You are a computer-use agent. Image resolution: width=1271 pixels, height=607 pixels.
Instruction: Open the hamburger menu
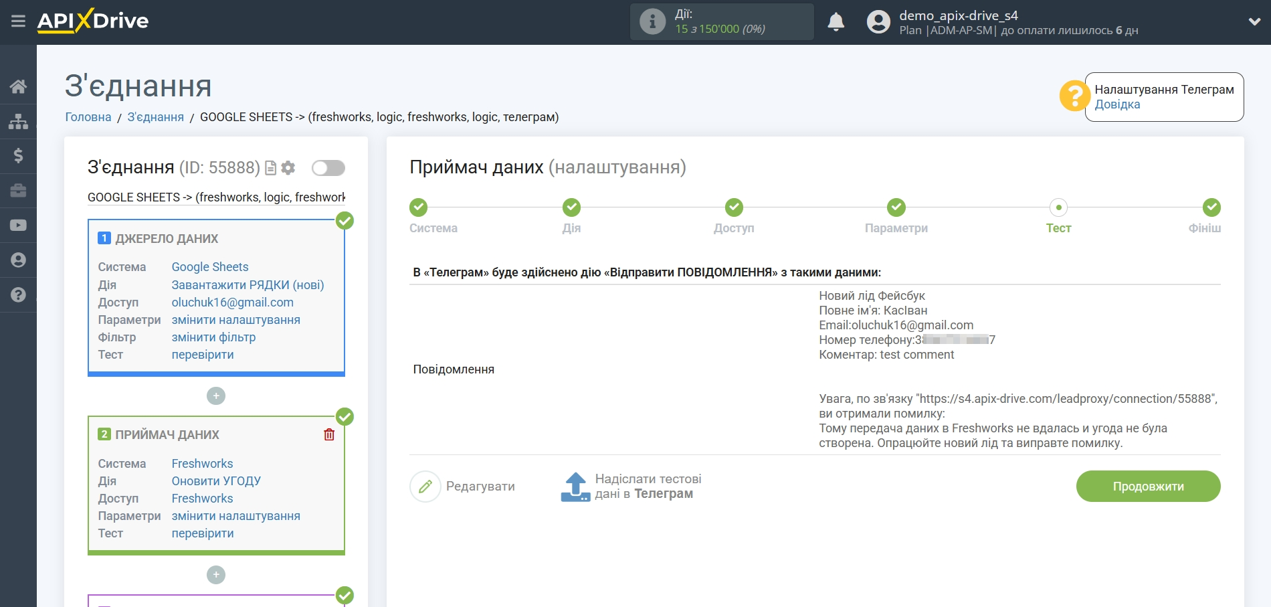coord(18,21)
